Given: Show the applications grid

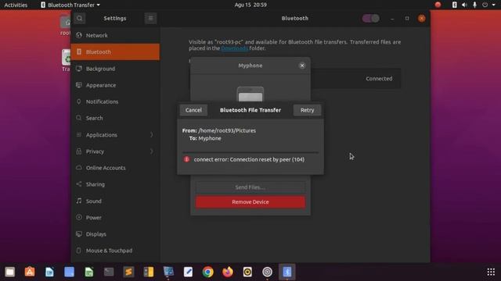Looking at the screenshot, I should (x=491, y=272).
